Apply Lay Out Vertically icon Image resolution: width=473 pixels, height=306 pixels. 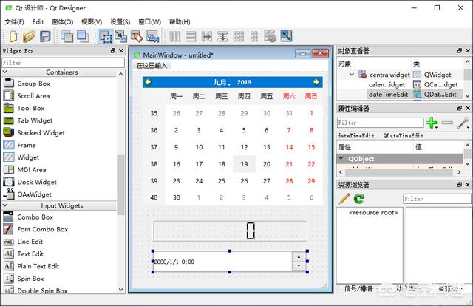(191, 36)
